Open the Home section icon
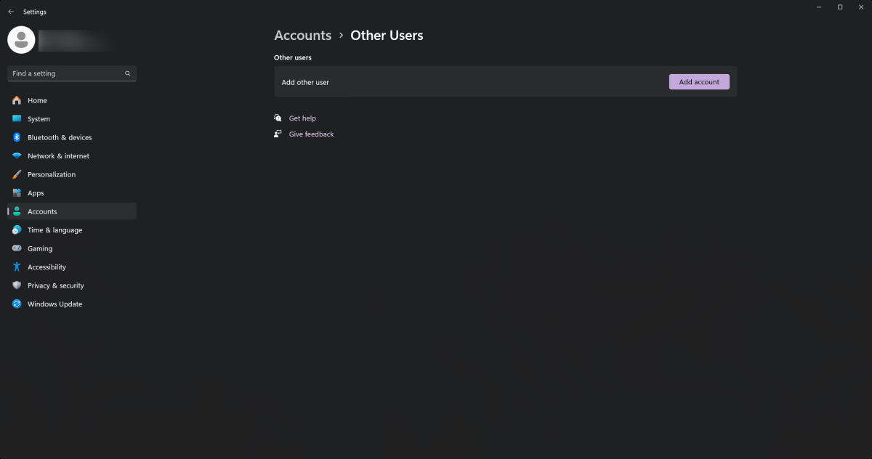872x459 pixels. [16, 100]
